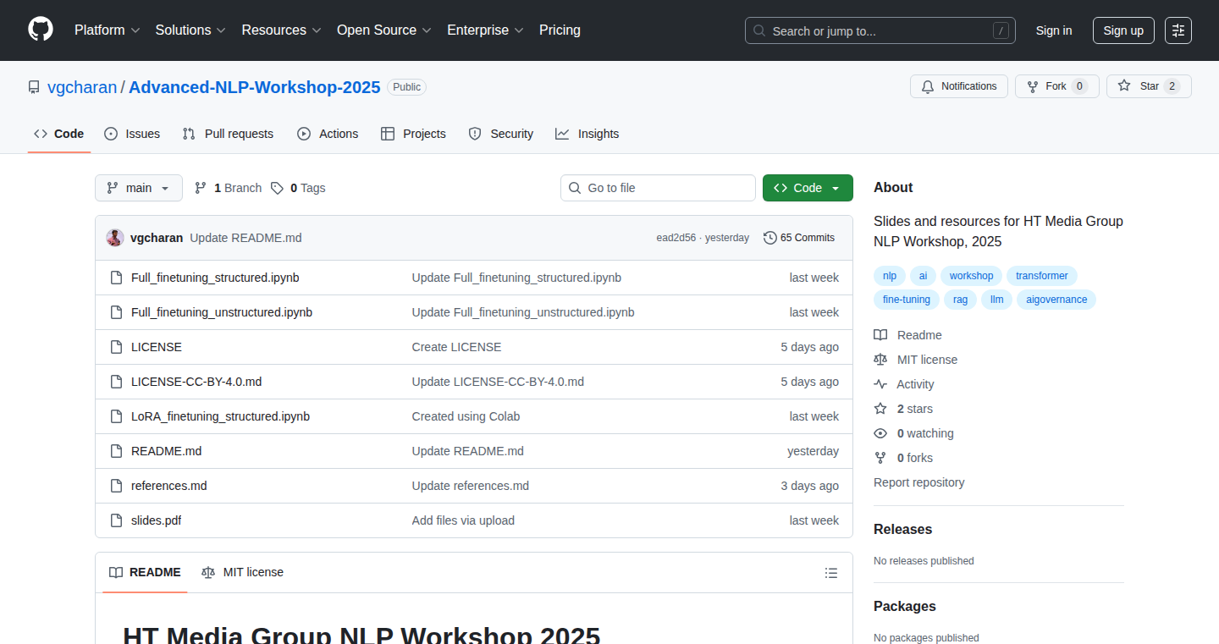Viewport: 1219px width, 644px height.
Task: Open commit hash ead2d56
Action: pos(676,238)
